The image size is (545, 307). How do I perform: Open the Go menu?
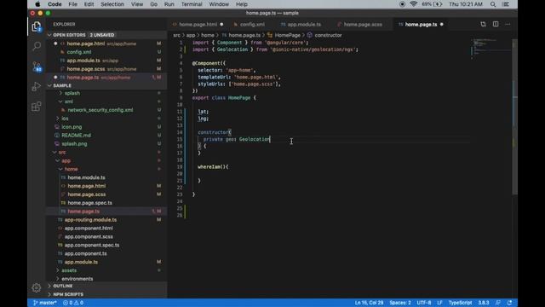[x=153, y=4]
